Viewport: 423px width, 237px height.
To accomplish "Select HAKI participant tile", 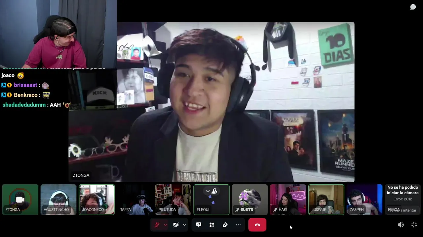I will tap(288, 199).
